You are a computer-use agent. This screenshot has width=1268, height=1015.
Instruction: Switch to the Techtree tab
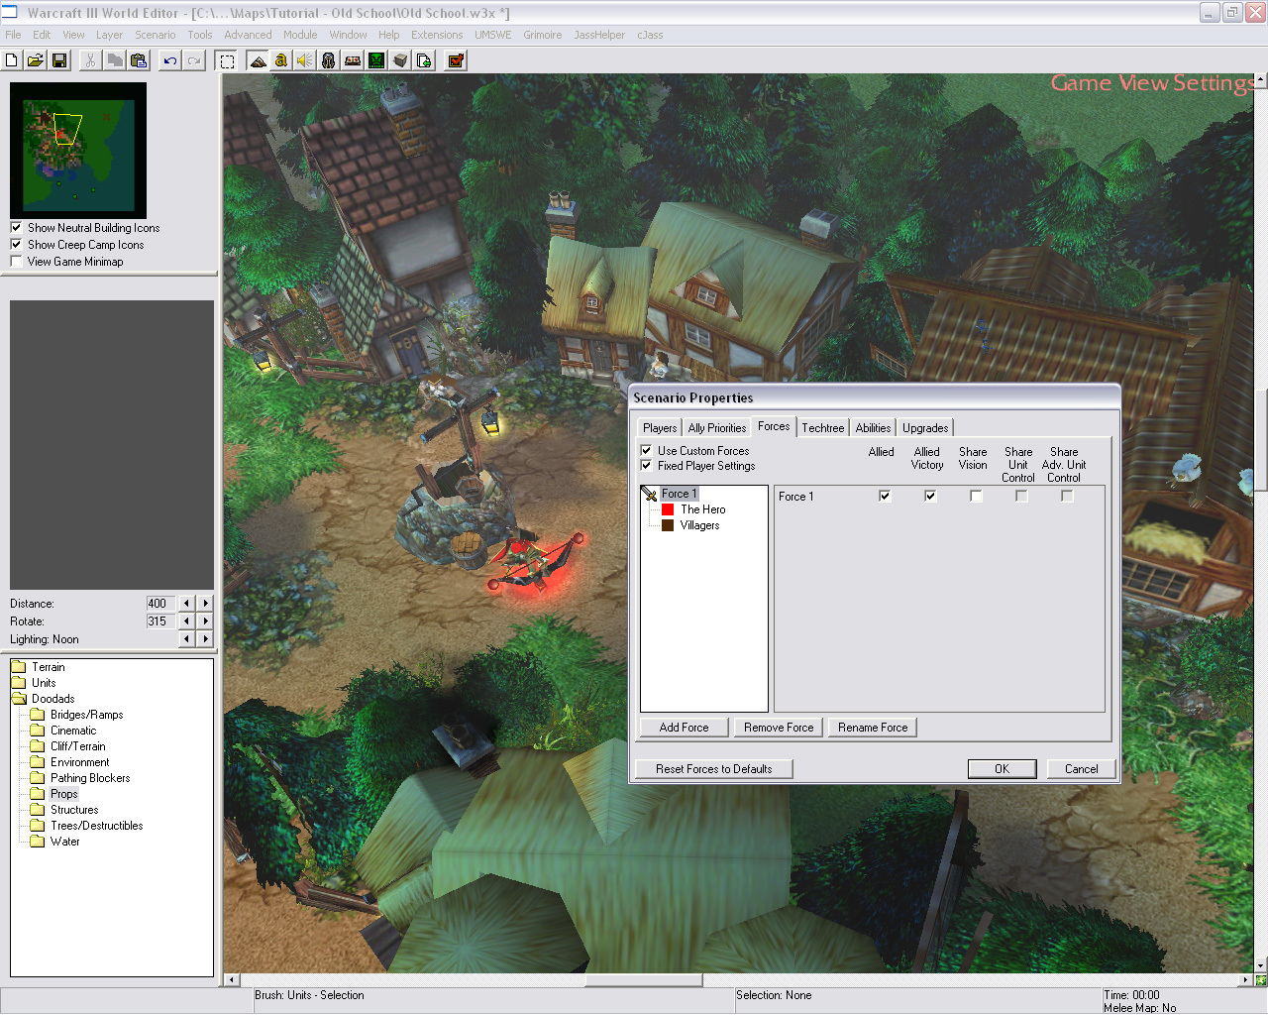(822, 428)
